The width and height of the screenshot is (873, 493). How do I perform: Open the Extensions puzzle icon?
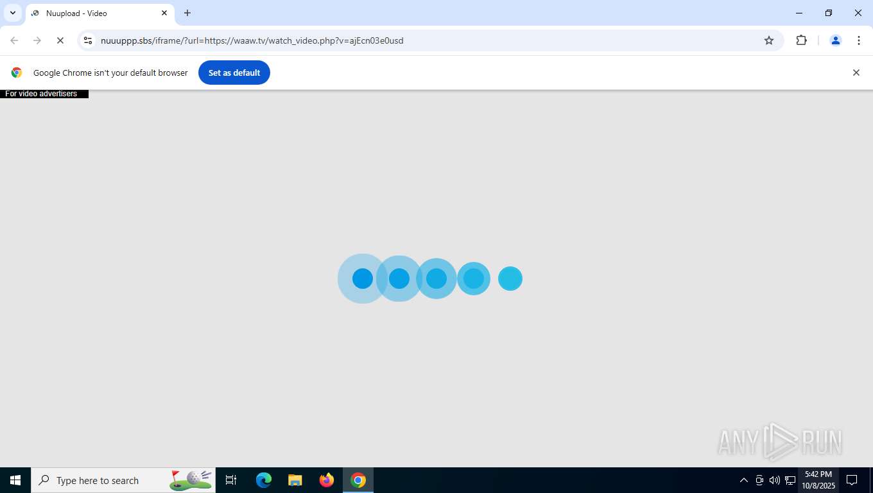click(801, 40)
